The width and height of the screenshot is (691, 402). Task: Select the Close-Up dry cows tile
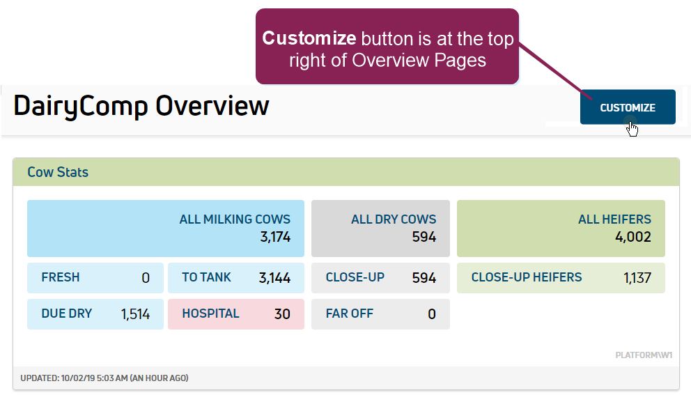click(x=380, y=277)
